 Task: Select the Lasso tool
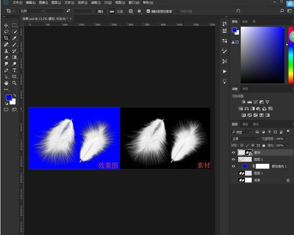[x=6, y=32]
